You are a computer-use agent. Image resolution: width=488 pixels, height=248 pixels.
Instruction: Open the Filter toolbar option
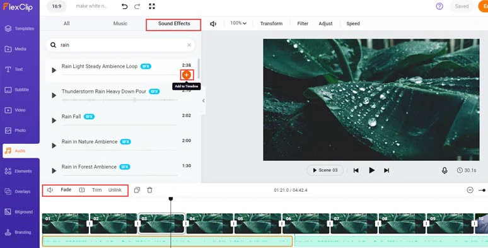[x=303, y=24]
